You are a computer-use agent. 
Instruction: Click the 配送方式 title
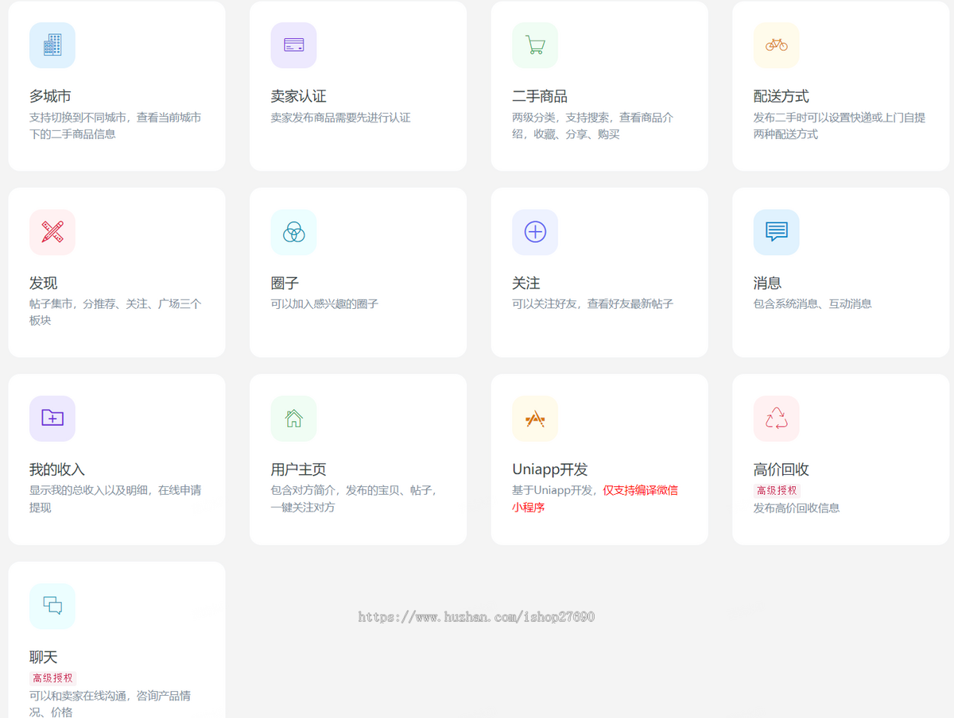pyautogui.click(x=781, y=96)
